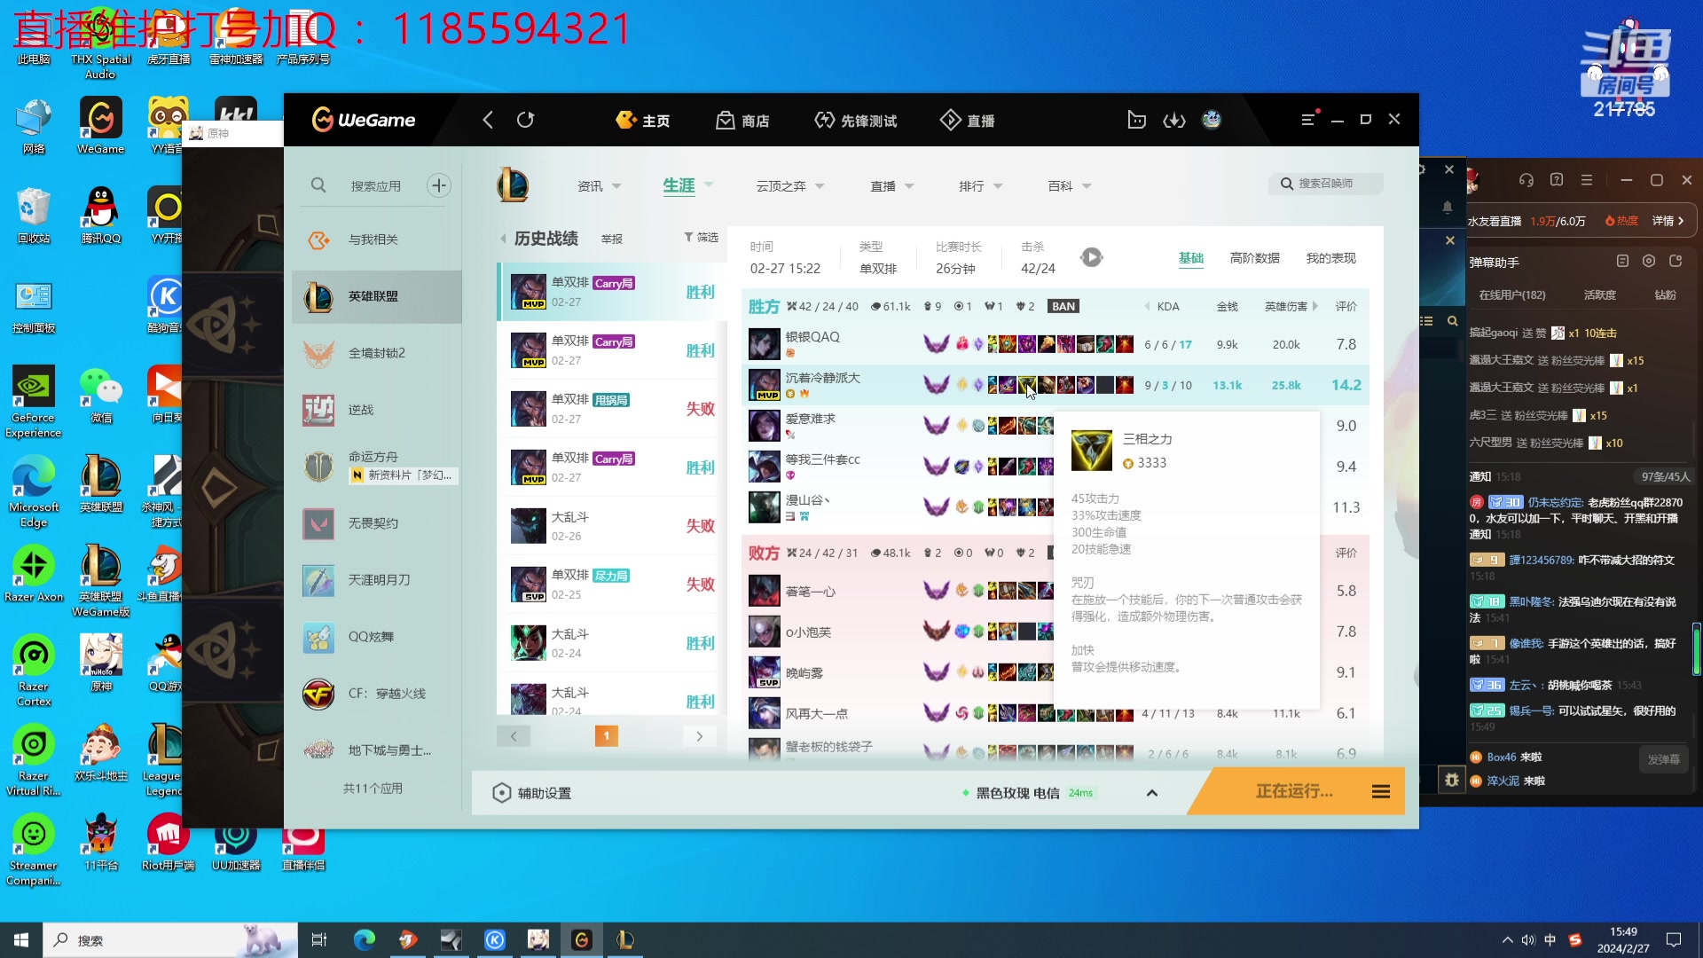
Task: Switch to the 高阶数据 tab
Action: pos(1254,258)
